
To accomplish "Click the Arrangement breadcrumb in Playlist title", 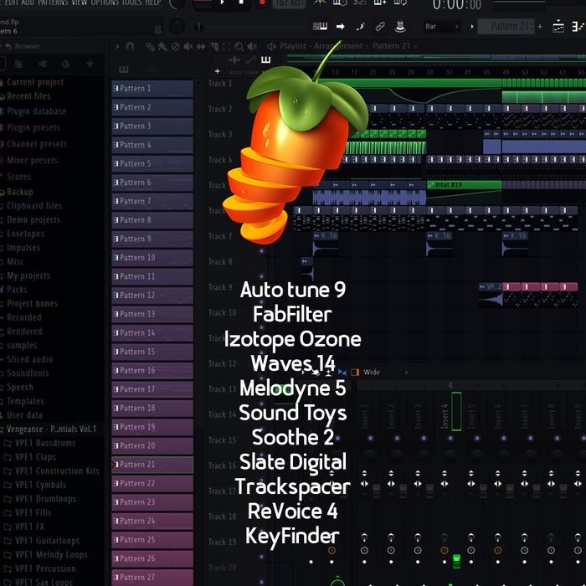I will pos(338,46).
